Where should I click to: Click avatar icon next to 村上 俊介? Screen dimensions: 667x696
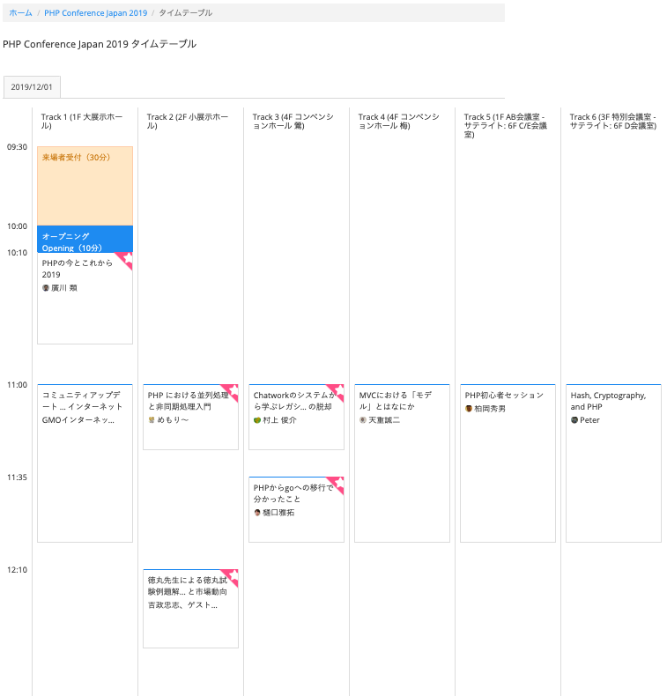(256, 420)
